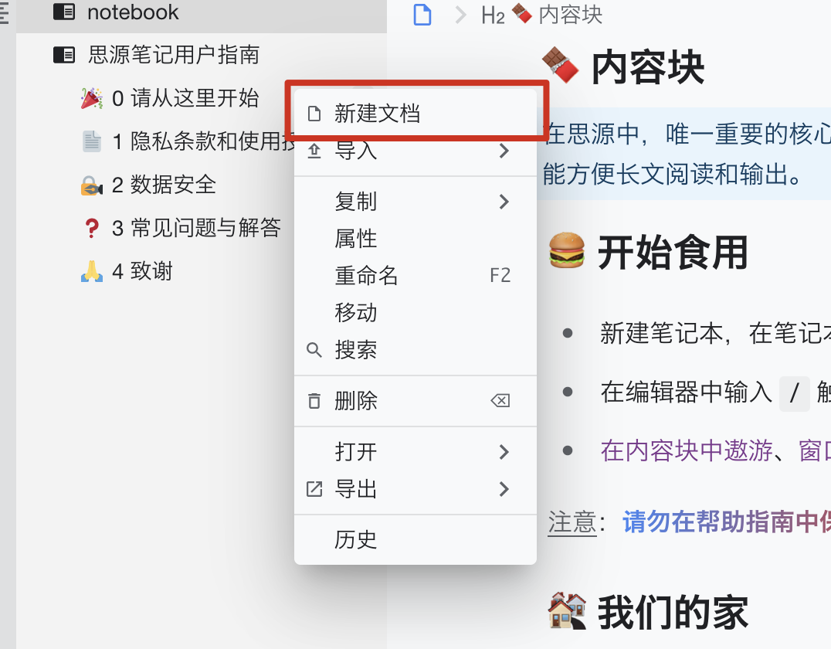Expand the 复制 submenu
This screenshot has width=831, height=649.
[415, 202]
